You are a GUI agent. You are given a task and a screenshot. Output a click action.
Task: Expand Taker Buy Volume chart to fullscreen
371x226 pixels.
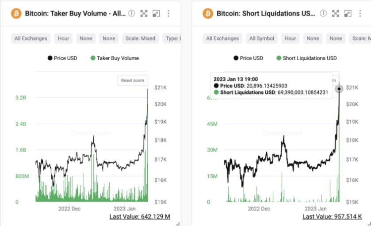[144, 14]
